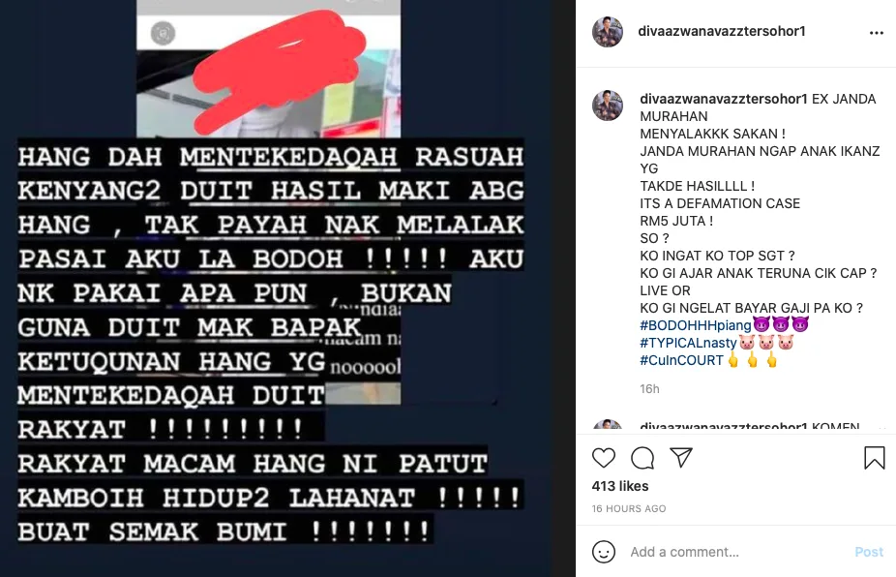
Task: Open comments via speech bubble icon
Action: (642, 458)
